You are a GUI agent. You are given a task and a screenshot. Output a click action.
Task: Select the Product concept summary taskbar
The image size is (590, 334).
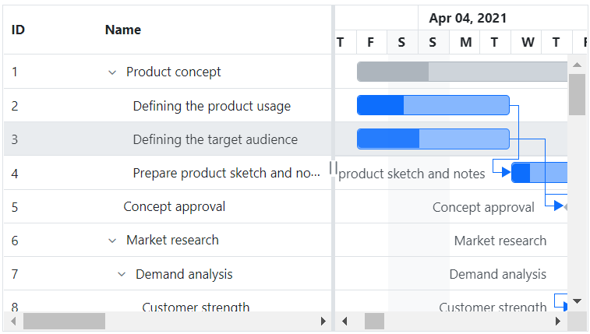tap(461, 72)
